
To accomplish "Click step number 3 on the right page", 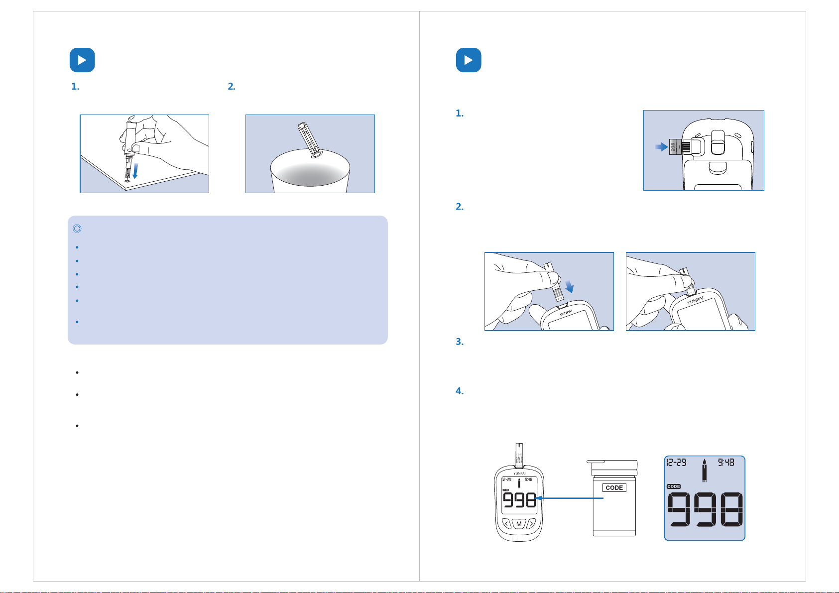I will click(460, 342).
